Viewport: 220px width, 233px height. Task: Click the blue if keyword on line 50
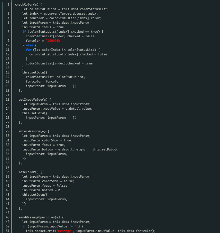24,226
